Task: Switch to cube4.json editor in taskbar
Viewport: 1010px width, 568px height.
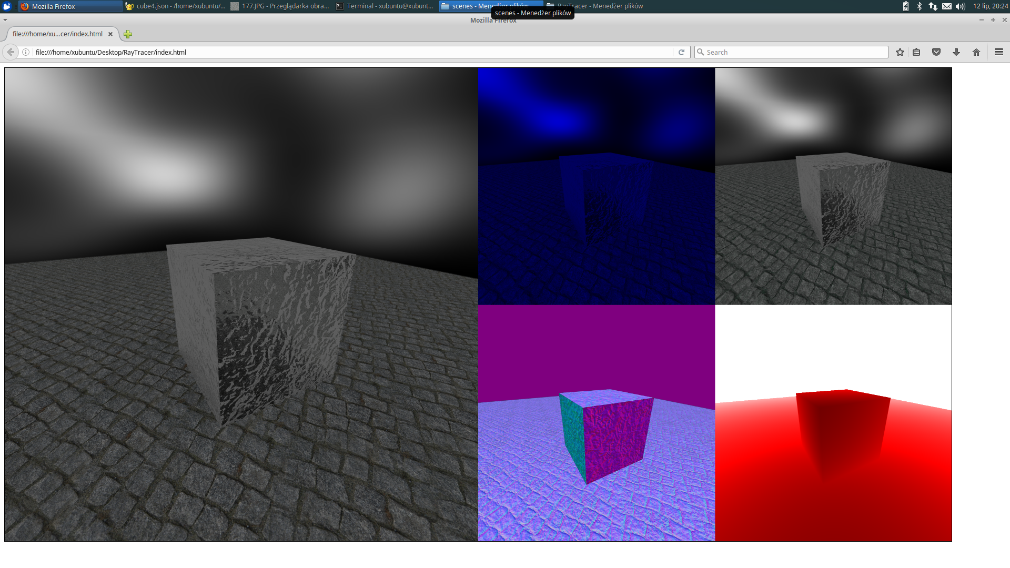Action: [176, 6]
